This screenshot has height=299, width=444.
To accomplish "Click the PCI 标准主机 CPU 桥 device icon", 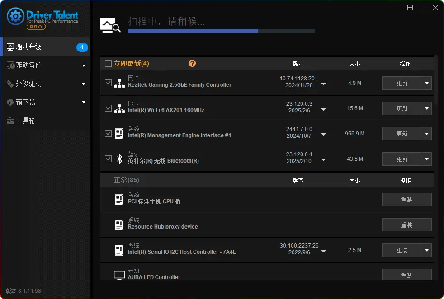I will click(x=119, y=200).
